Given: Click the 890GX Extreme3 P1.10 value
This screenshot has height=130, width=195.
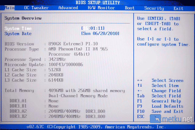Looking at the screenshot, I should pos(73,44).
